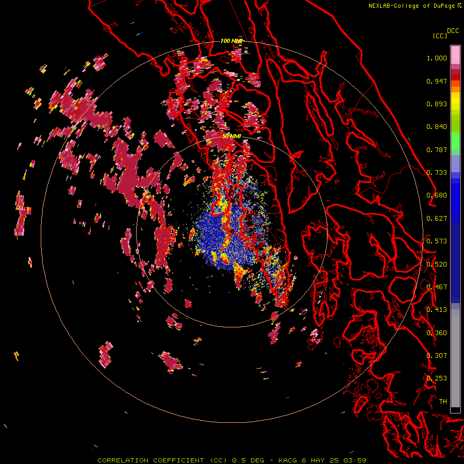
Task: Click the 1.000 color scale value
Action: [437, 58]
